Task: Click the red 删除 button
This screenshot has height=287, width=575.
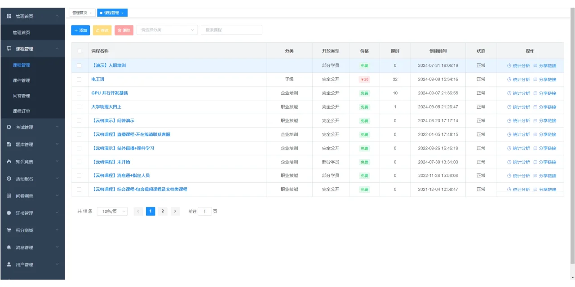Action: pos(124,30)
